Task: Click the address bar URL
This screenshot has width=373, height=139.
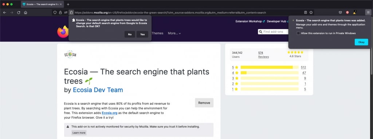Action: click(x=170, y=13)
